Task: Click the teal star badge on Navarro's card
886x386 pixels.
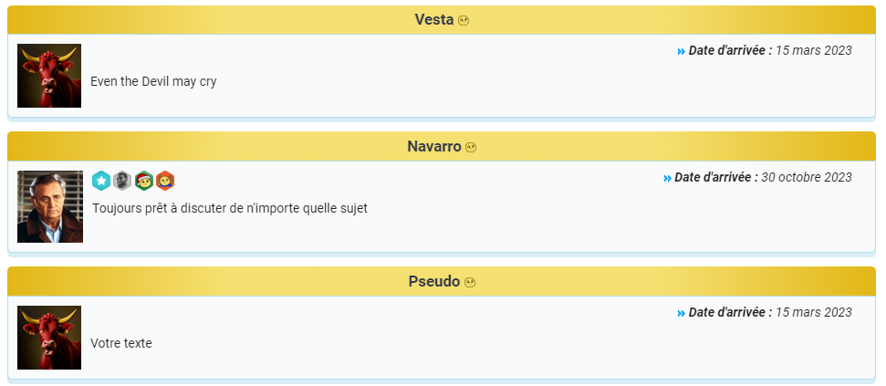Action: click(101, 181)
